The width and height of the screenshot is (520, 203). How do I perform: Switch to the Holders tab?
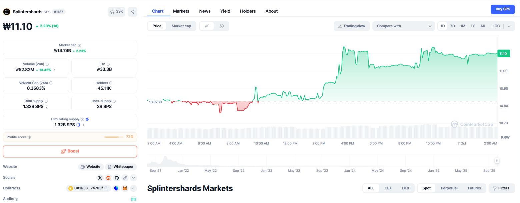[248, 11]
